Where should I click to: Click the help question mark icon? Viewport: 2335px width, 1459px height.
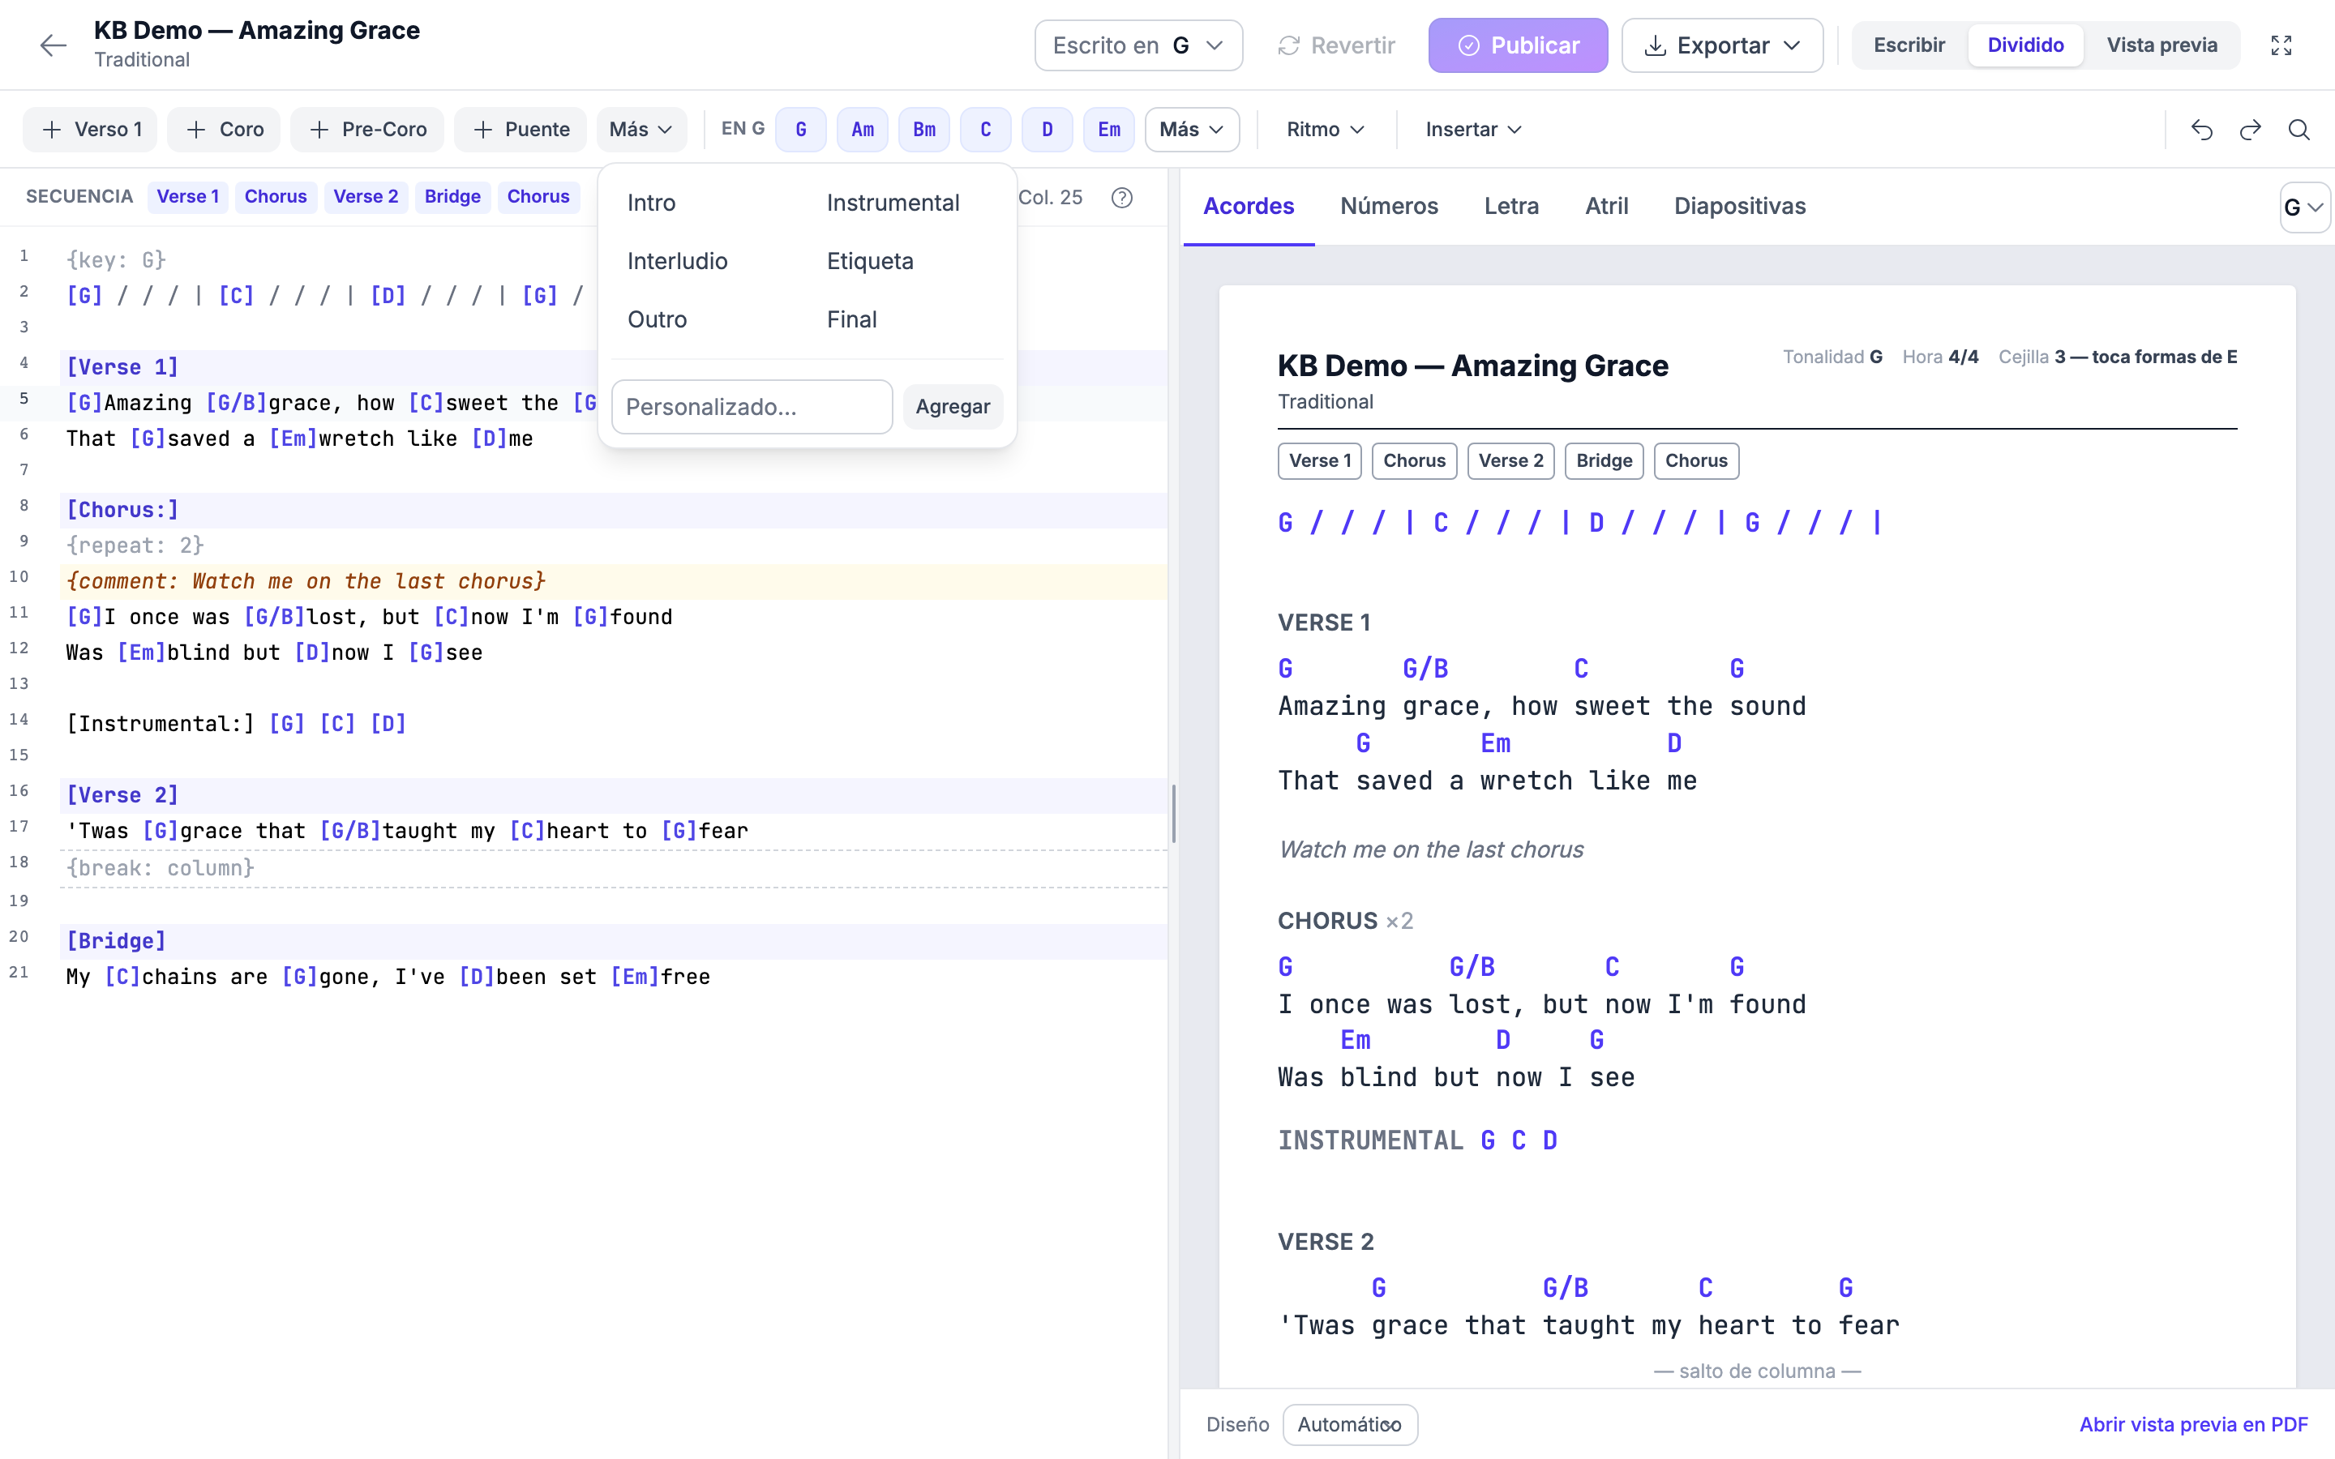[x=1122, y=198]
